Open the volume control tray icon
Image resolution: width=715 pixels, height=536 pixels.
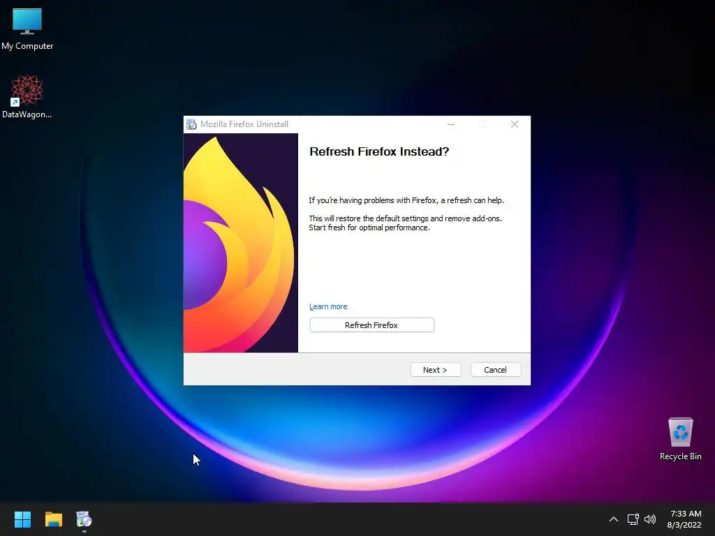tap(650, 519)
